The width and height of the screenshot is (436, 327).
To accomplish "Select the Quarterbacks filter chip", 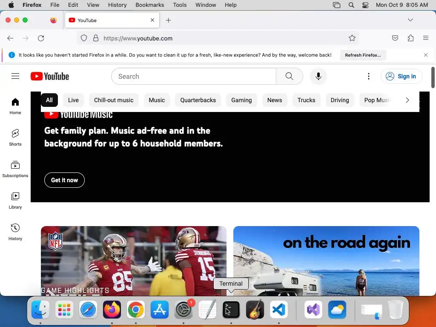I will tap(198, 100).
